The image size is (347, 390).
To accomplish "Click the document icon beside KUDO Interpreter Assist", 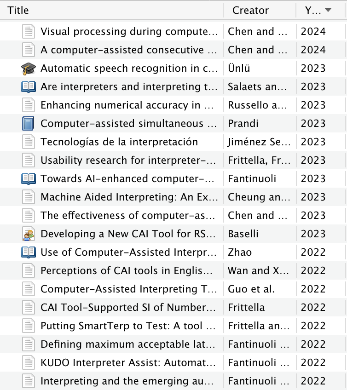I will click(29, 363).
